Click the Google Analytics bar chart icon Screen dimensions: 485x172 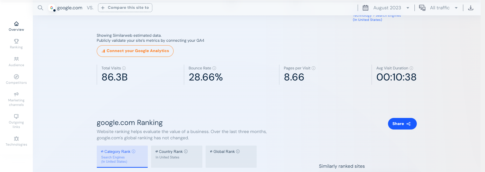[103, 51]
